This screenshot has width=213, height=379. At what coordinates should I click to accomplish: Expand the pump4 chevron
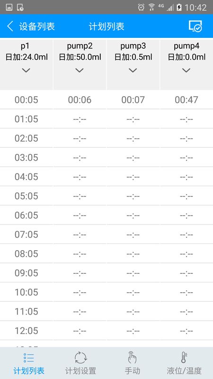pyautogui.click(x=186, y=70)
